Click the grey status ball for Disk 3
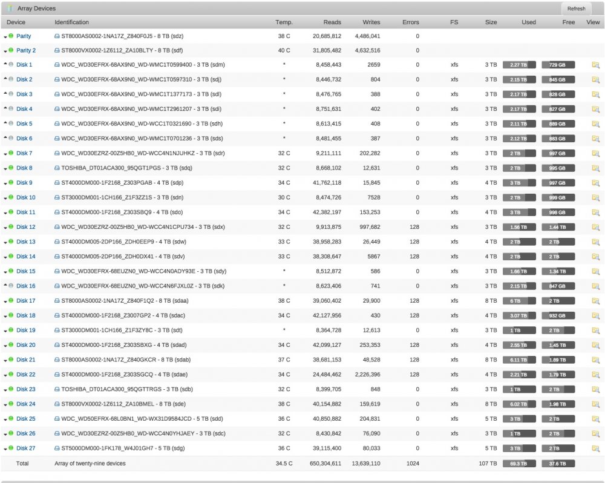The image size is (605, 483). (11, 94)
